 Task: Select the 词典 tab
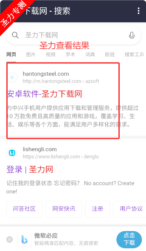(90, 55)
